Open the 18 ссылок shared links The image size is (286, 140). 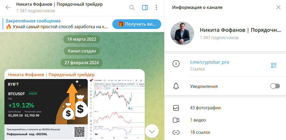pos(225,132)
